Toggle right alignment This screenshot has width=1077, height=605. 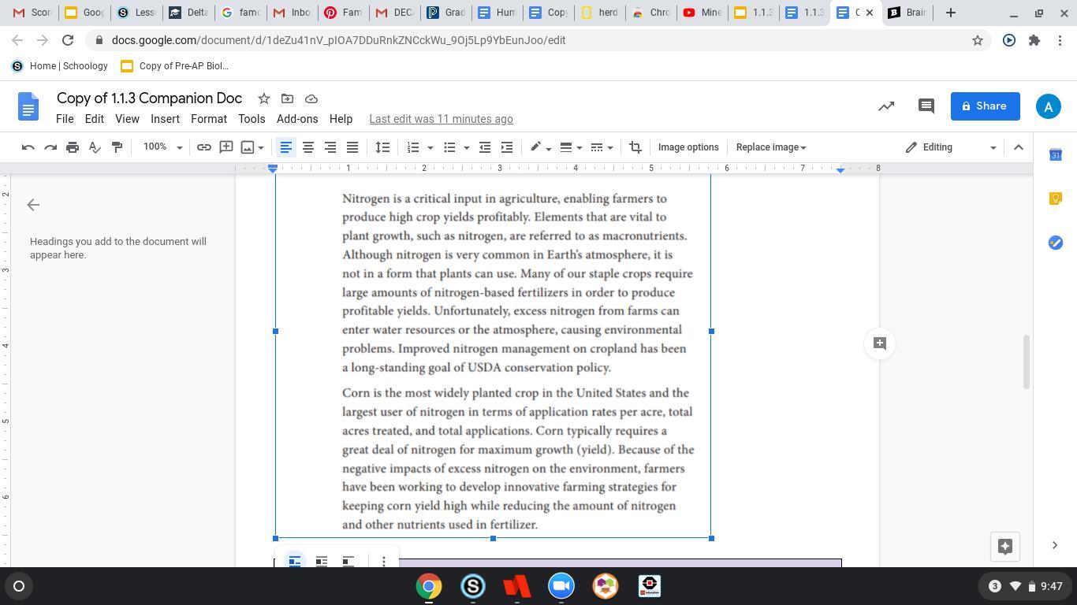tap(330, 147)
